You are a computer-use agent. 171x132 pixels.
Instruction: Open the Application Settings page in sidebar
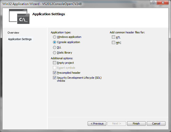click(x=20, y=39)
